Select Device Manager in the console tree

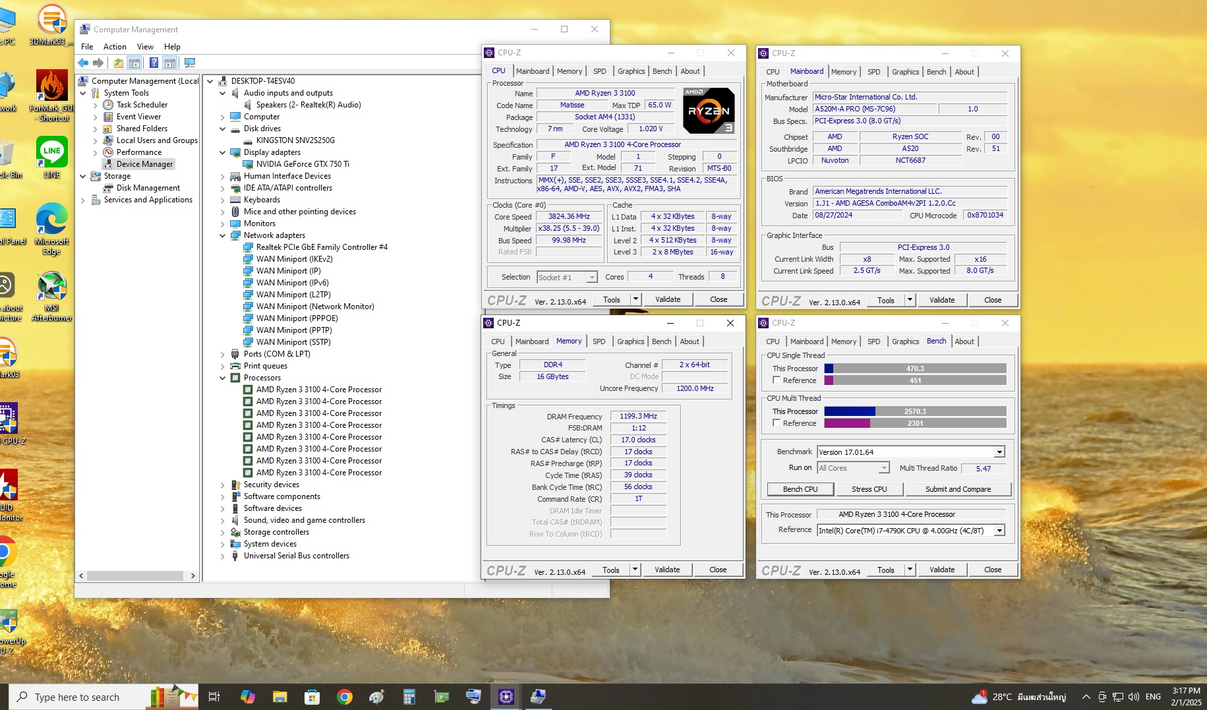[144, 164]
